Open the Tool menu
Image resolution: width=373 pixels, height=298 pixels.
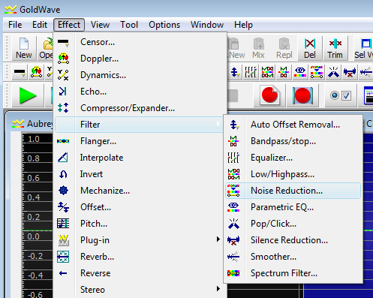pos(129,25)
